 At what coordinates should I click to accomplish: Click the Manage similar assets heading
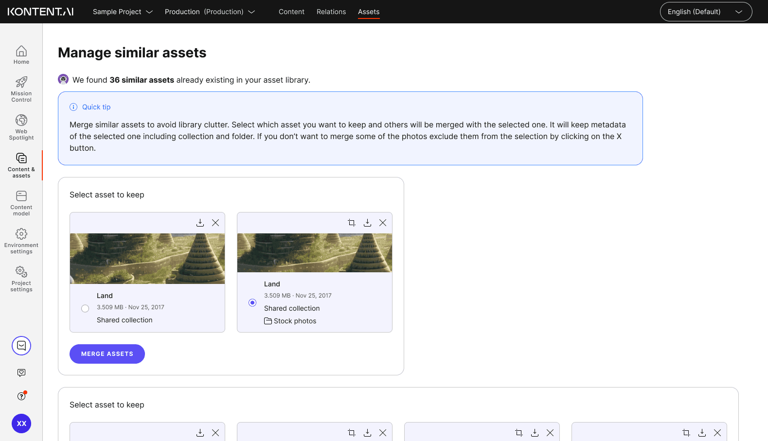[x=132, y=53]
